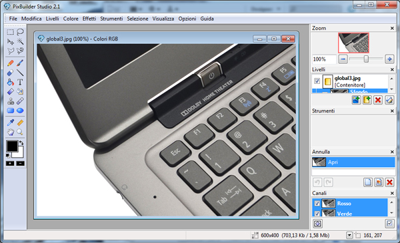Image resolution: width=400 pixels, height=243 pixels.
Task: Open the Effetti menu
Action: point(89,19)
